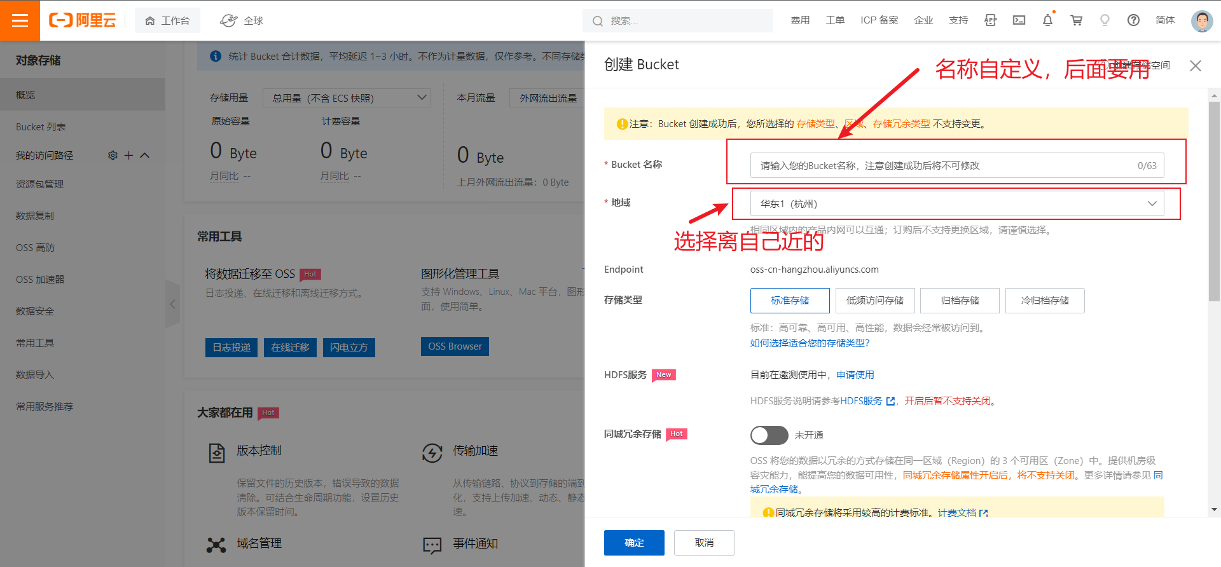Click the OSS Browser button
The width and height of the screenshot is (1221, 567).
[455, 346]
